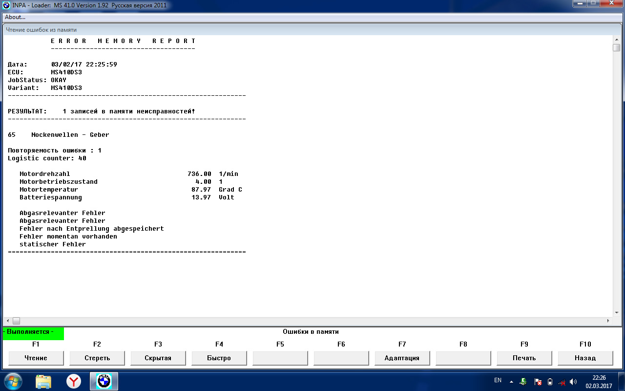
Task: Click the Чтение button under F1
Action: click(x=36, y=358)
